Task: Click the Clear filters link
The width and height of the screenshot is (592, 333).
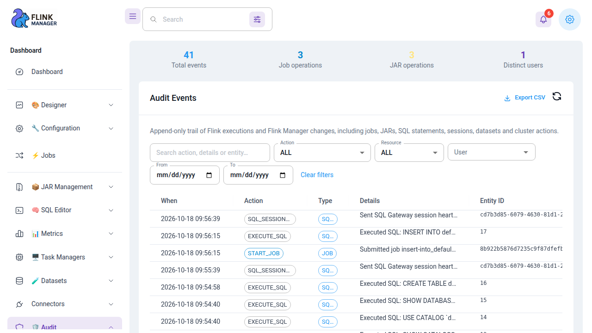Action: pyautogui.click(x=317, y=175)
